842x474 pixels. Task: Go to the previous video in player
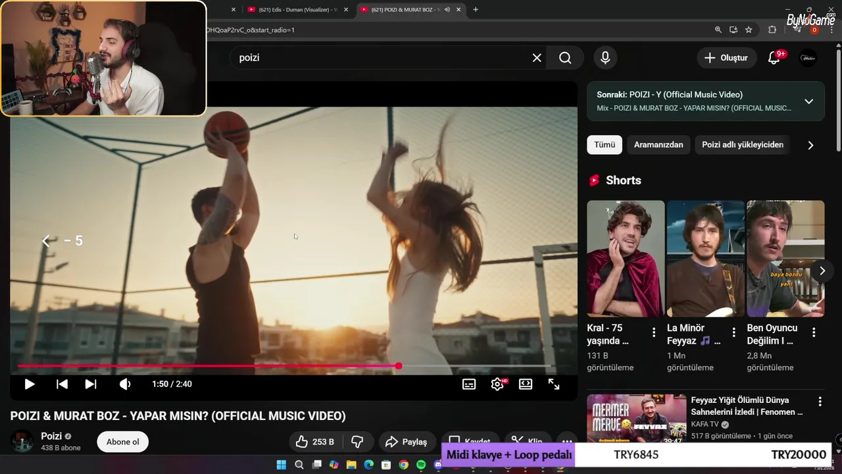tap(62, 384)
